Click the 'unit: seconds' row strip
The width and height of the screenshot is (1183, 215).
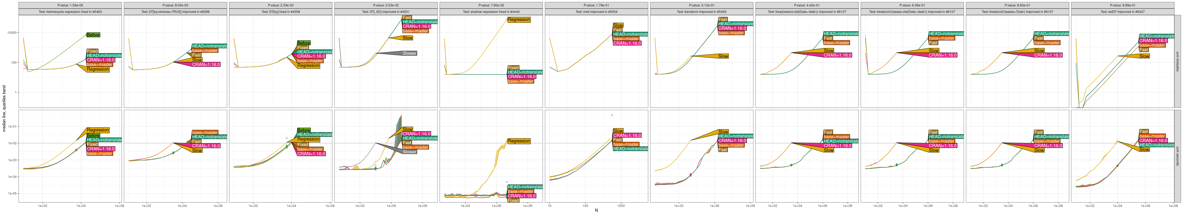[x=1177, y=156]
